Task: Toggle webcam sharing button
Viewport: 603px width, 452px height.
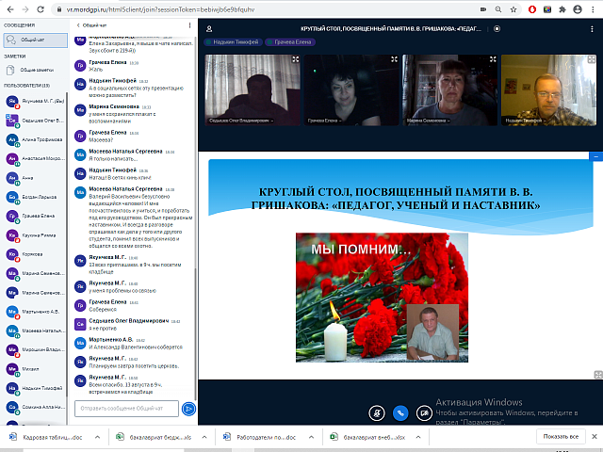Action: 424,413
